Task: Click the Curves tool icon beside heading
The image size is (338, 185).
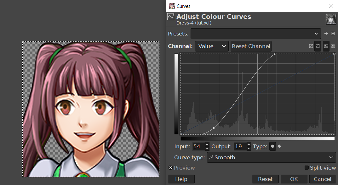Action: point(171,17)
